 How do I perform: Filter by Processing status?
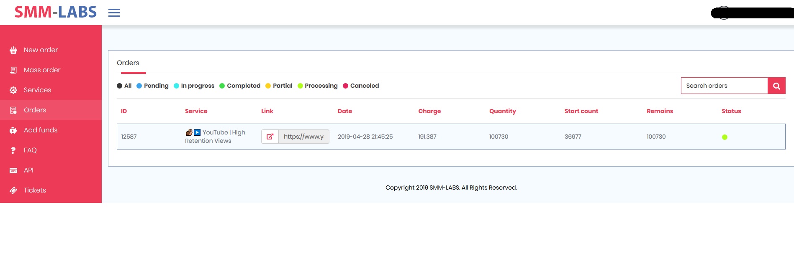[x=317, y=86]
